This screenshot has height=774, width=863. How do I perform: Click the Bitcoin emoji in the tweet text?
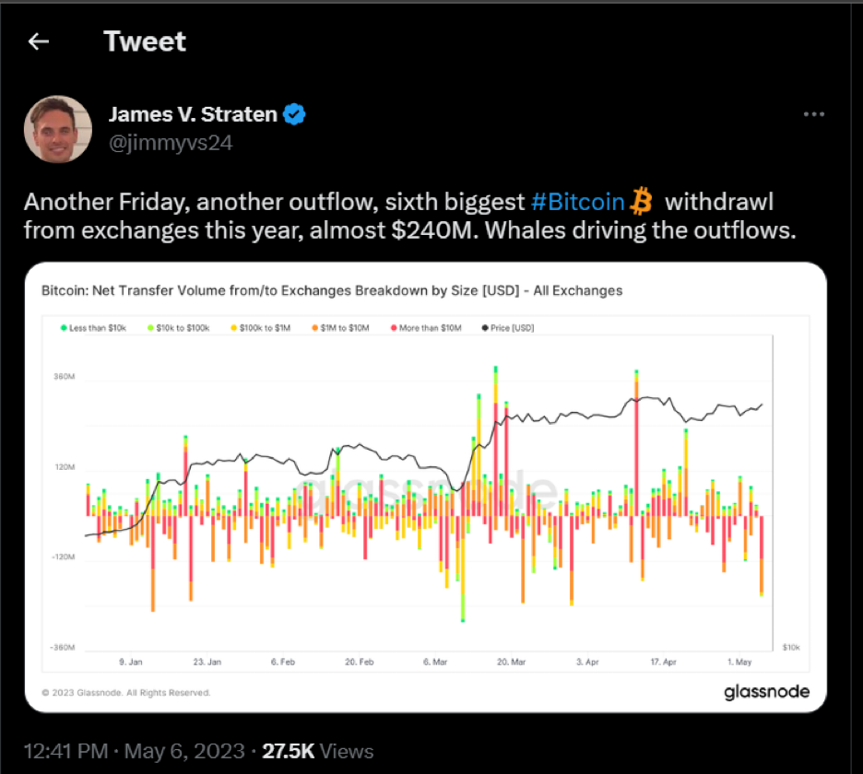point(644,200)
